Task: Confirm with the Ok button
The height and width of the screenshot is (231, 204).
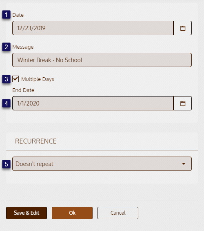Action: click(72, 213)
